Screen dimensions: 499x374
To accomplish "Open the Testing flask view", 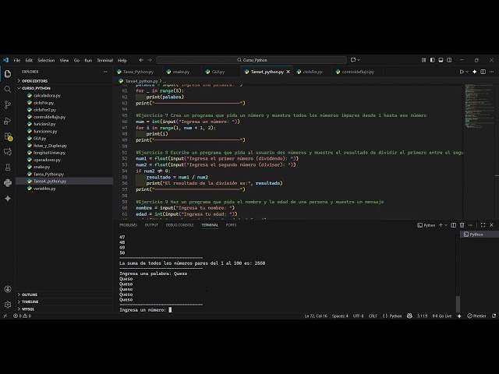I will 8,168.
